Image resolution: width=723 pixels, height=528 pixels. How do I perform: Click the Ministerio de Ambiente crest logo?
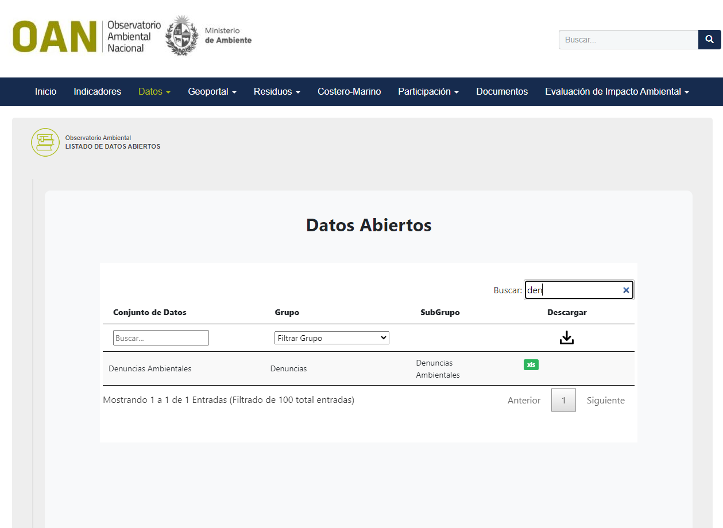coord(181,36)
